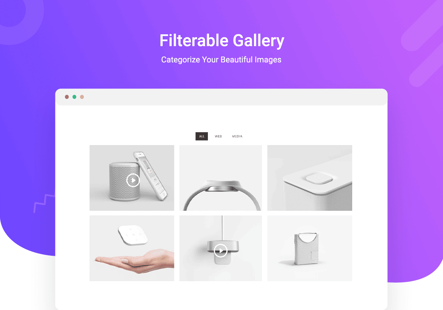Click the red window dot
This screenshot has width=443, height=310.
point(67,97)
